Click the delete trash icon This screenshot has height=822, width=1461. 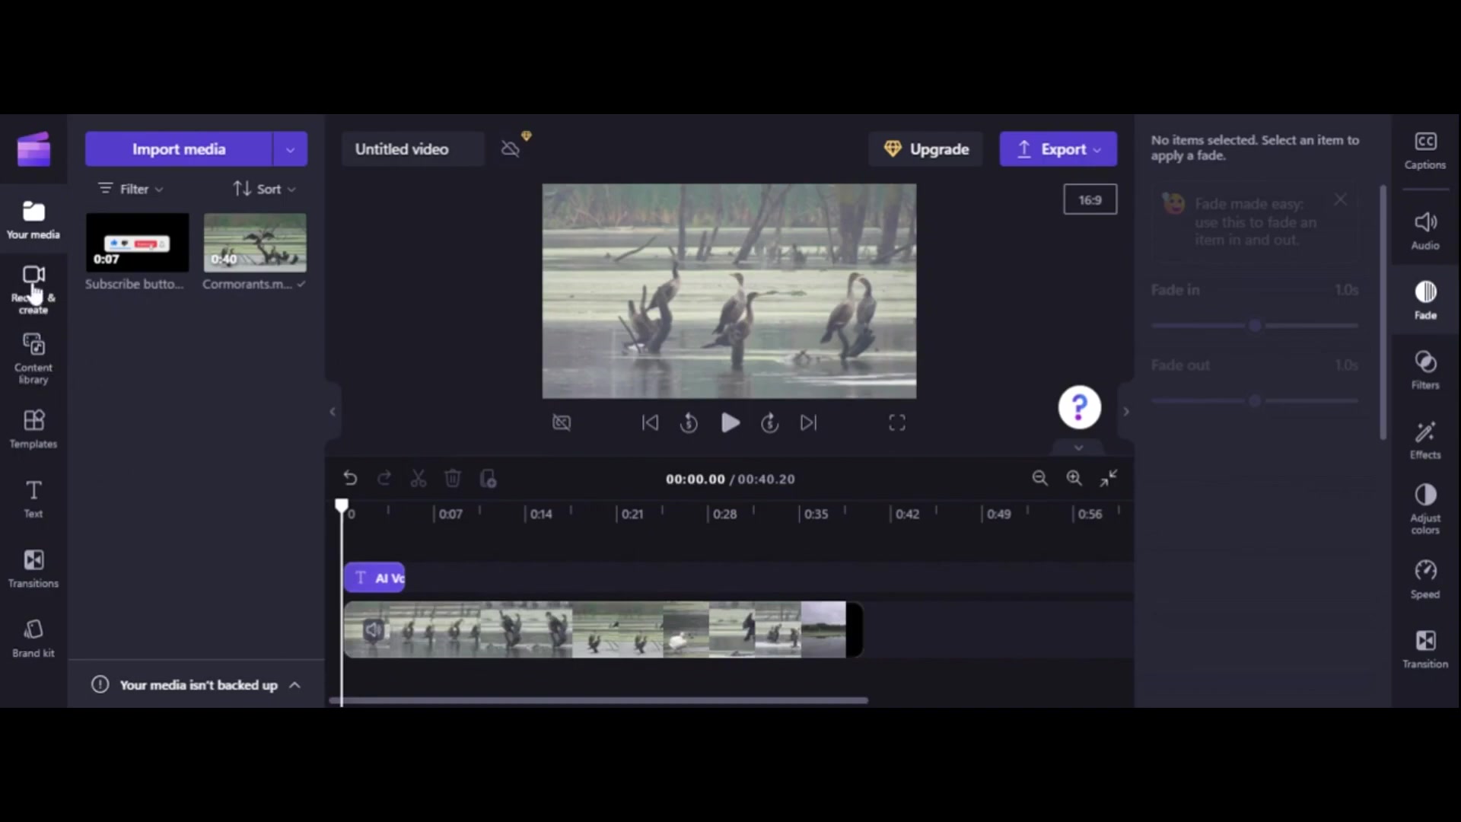point(453,478)
